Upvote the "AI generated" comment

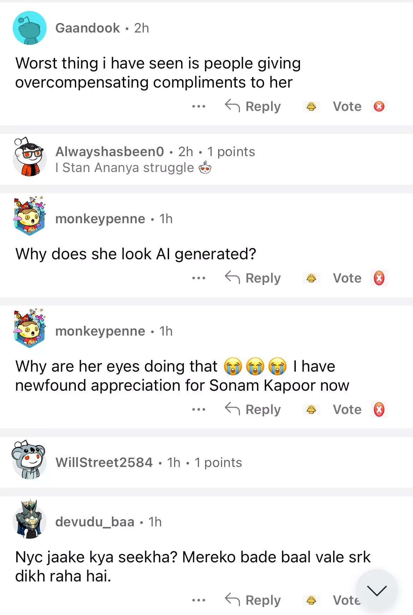click(x=311, y=278)
